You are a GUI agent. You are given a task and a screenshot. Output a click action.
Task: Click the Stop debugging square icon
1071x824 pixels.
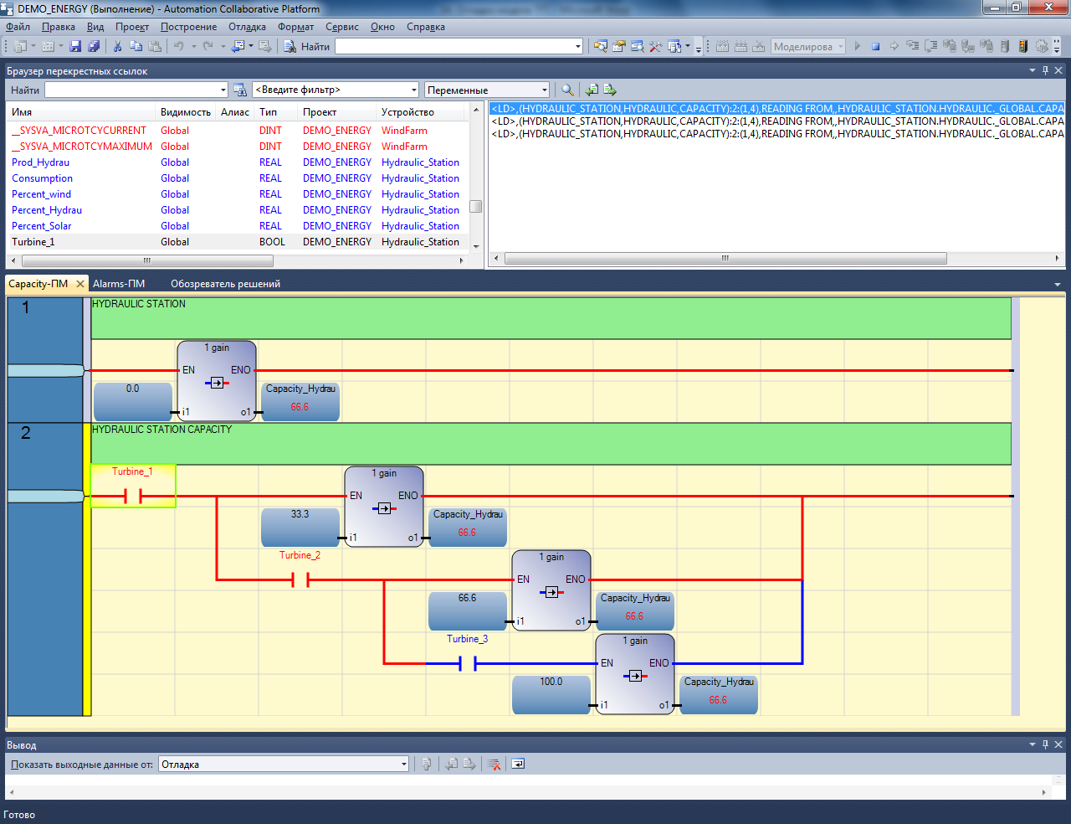875,46
